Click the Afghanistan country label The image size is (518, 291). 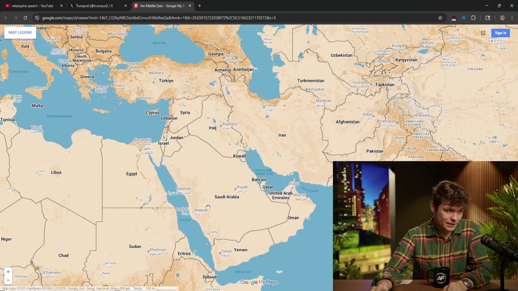(348, 122)
